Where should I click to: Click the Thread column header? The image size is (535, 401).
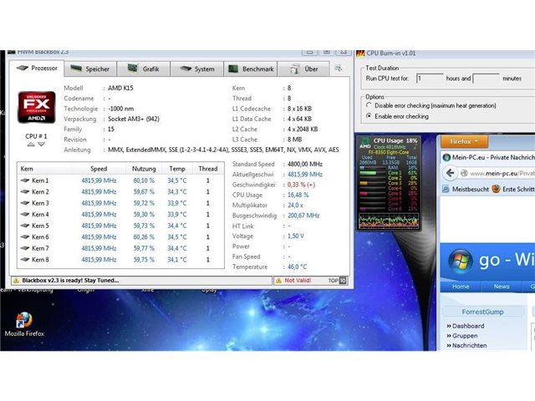pyautogui.click(x=208, y=169)
